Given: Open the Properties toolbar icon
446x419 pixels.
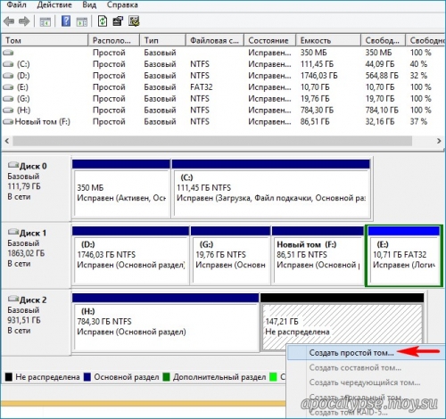Looking at the screenshot, I should pos(118,21).
